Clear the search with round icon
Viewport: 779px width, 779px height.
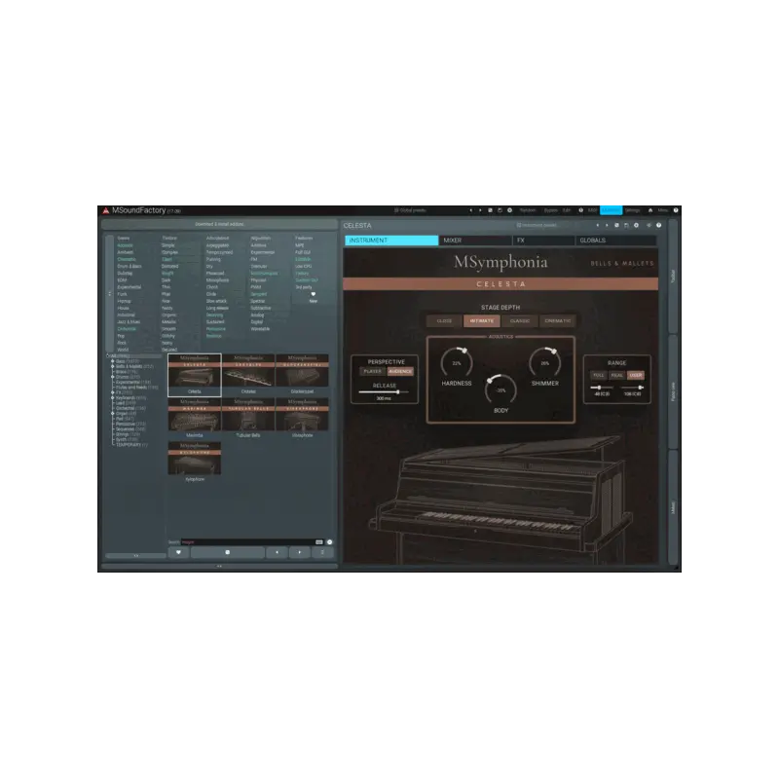pyautogui.click(x=329, y=542)
